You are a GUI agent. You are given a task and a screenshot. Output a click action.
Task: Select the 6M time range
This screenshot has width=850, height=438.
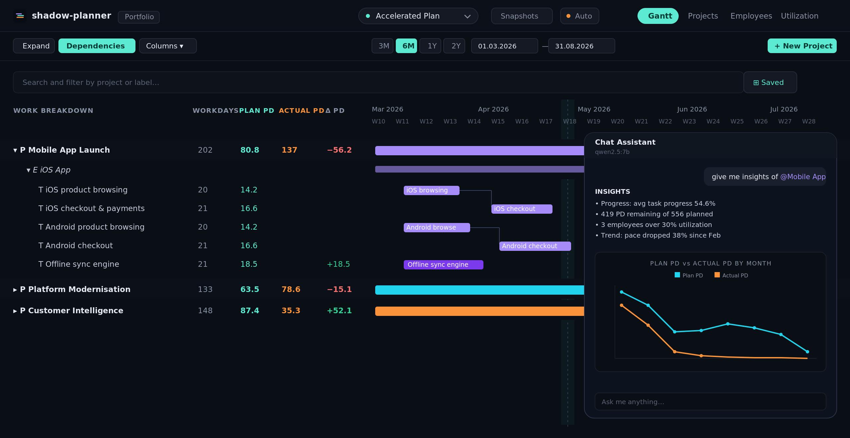pyautogui.click(x=406, y=46)
